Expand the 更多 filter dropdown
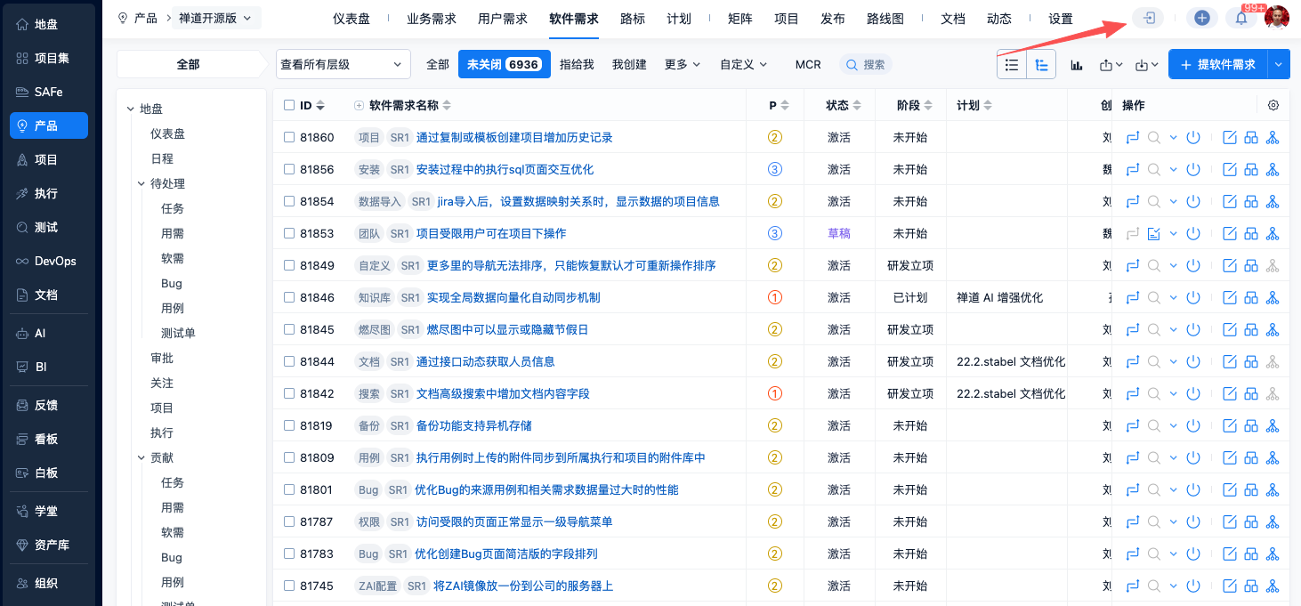 [x=683, y=64]
